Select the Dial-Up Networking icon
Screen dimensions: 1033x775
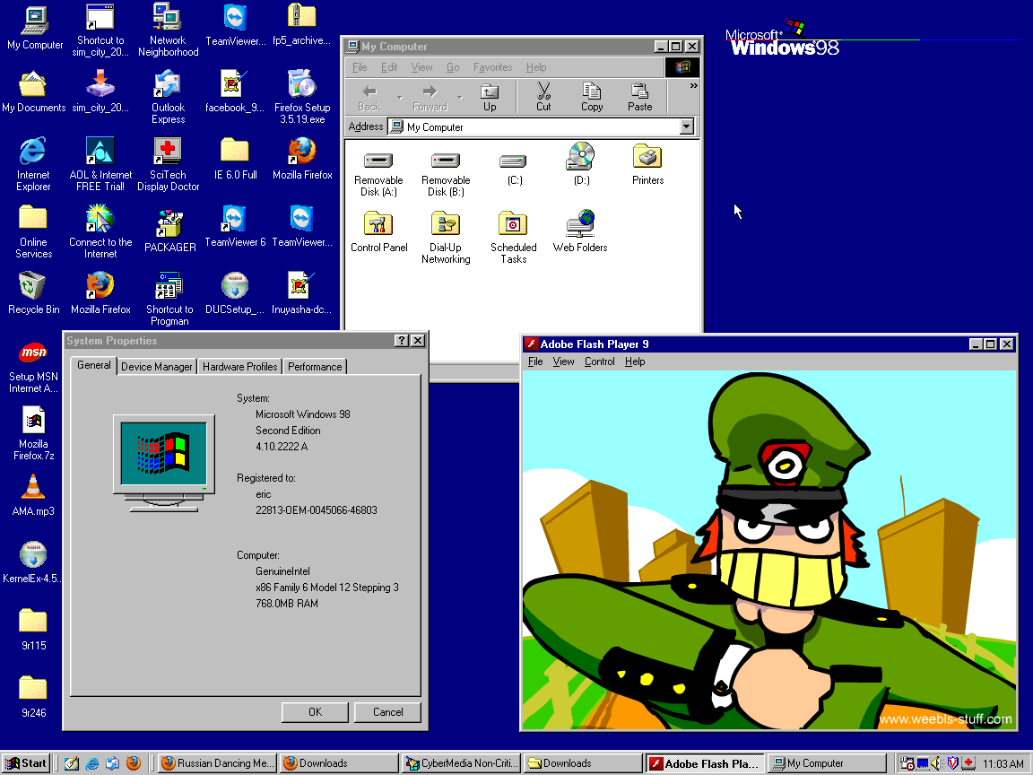point(446,237)
